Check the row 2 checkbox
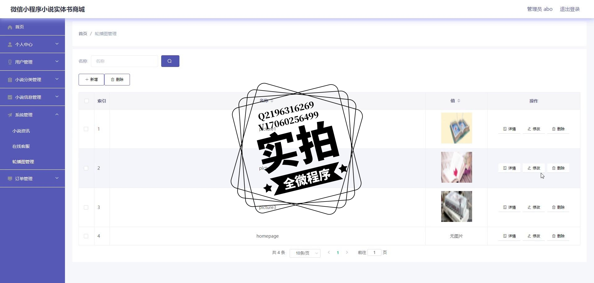 coord(86,168)
